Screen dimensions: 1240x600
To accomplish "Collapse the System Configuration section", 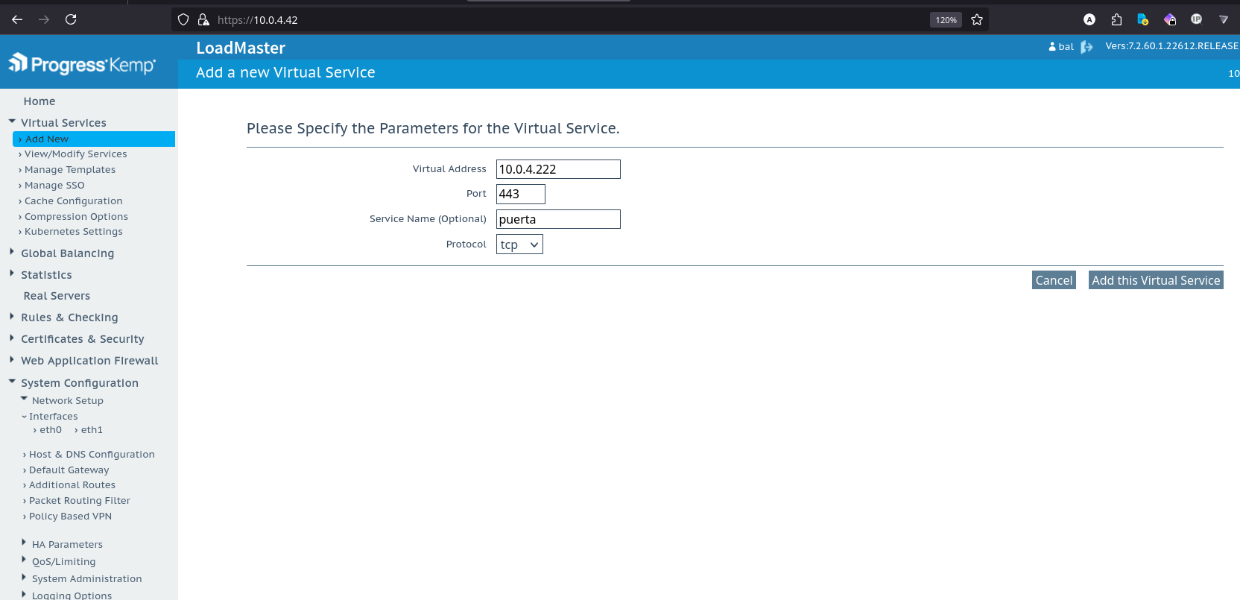I will coord(79,383).
